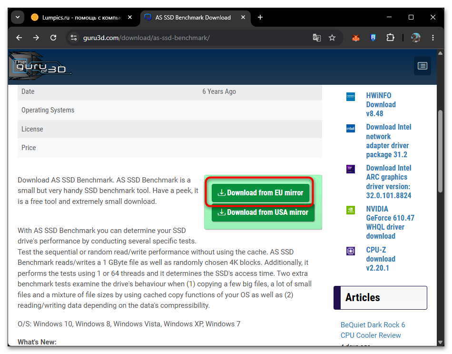Image resolution: width=452 pixels, height=354 pixels.
Task: Open the Bitwarden shield extension
Action: pyautogui.click(x=373, y=38)
